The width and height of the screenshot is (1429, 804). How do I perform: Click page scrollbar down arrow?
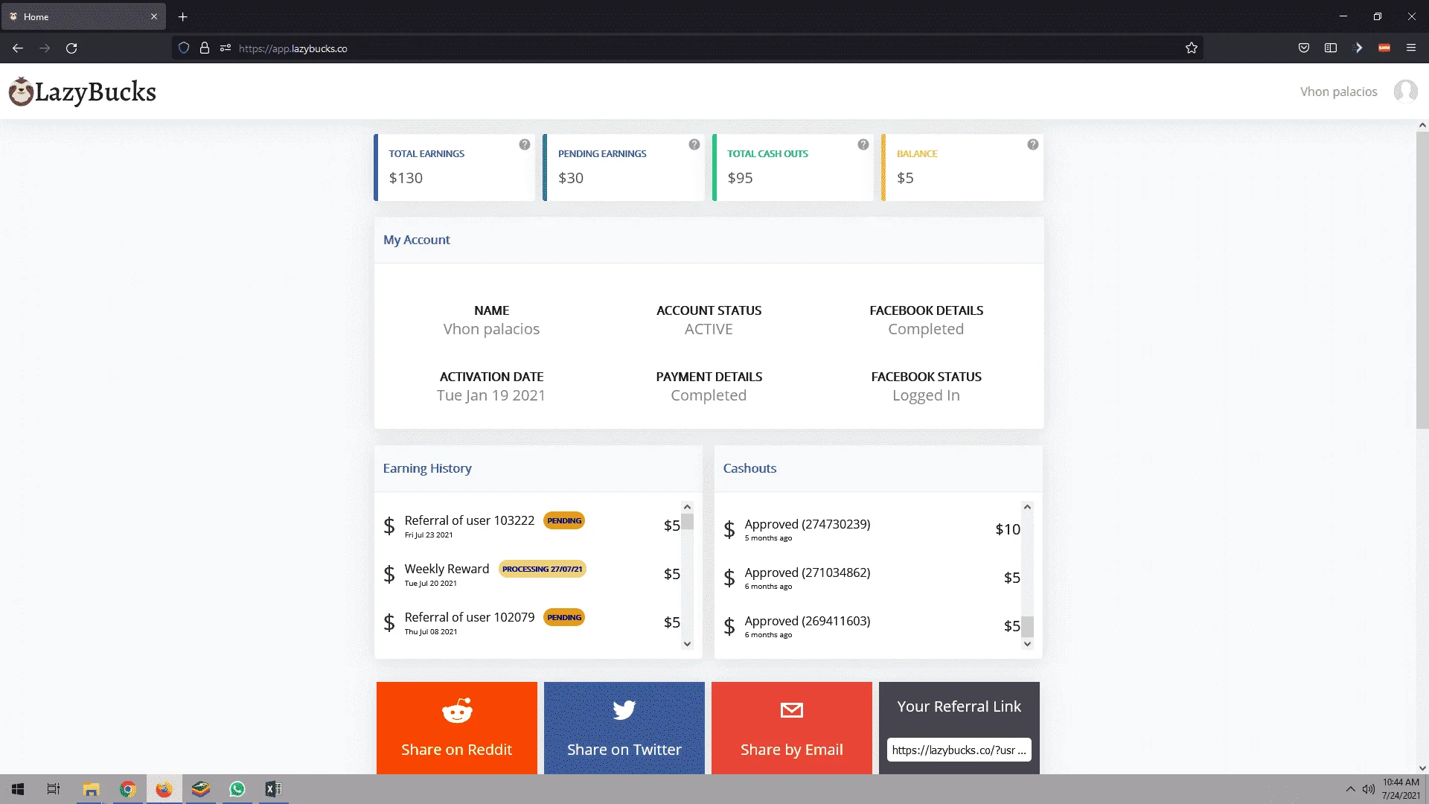[1422, 768]
